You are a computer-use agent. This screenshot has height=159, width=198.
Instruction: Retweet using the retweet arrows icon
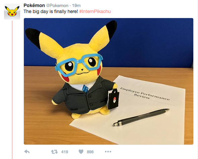[x=54, y=152]
